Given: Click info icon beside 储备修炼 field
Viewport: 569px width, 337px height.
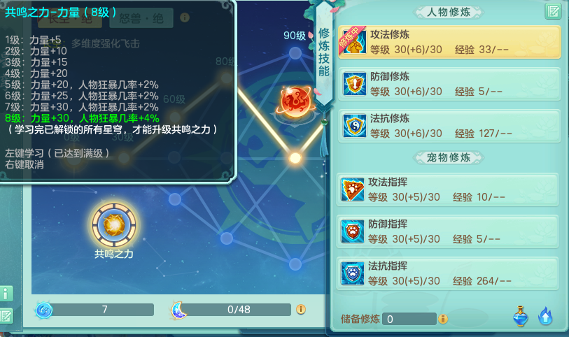Looking at the screenshot, I should coord(443,319).
